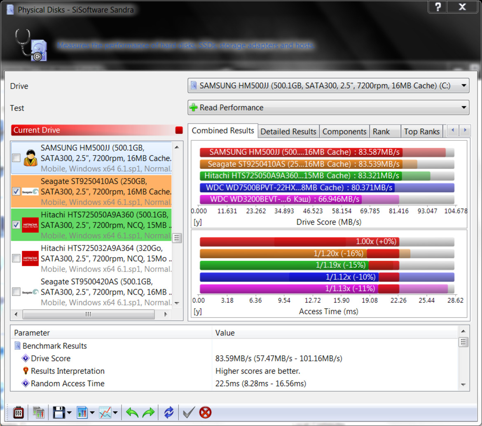Open the Components tab
The height and width of the screenshot is (426, 482).
[344, 131]
